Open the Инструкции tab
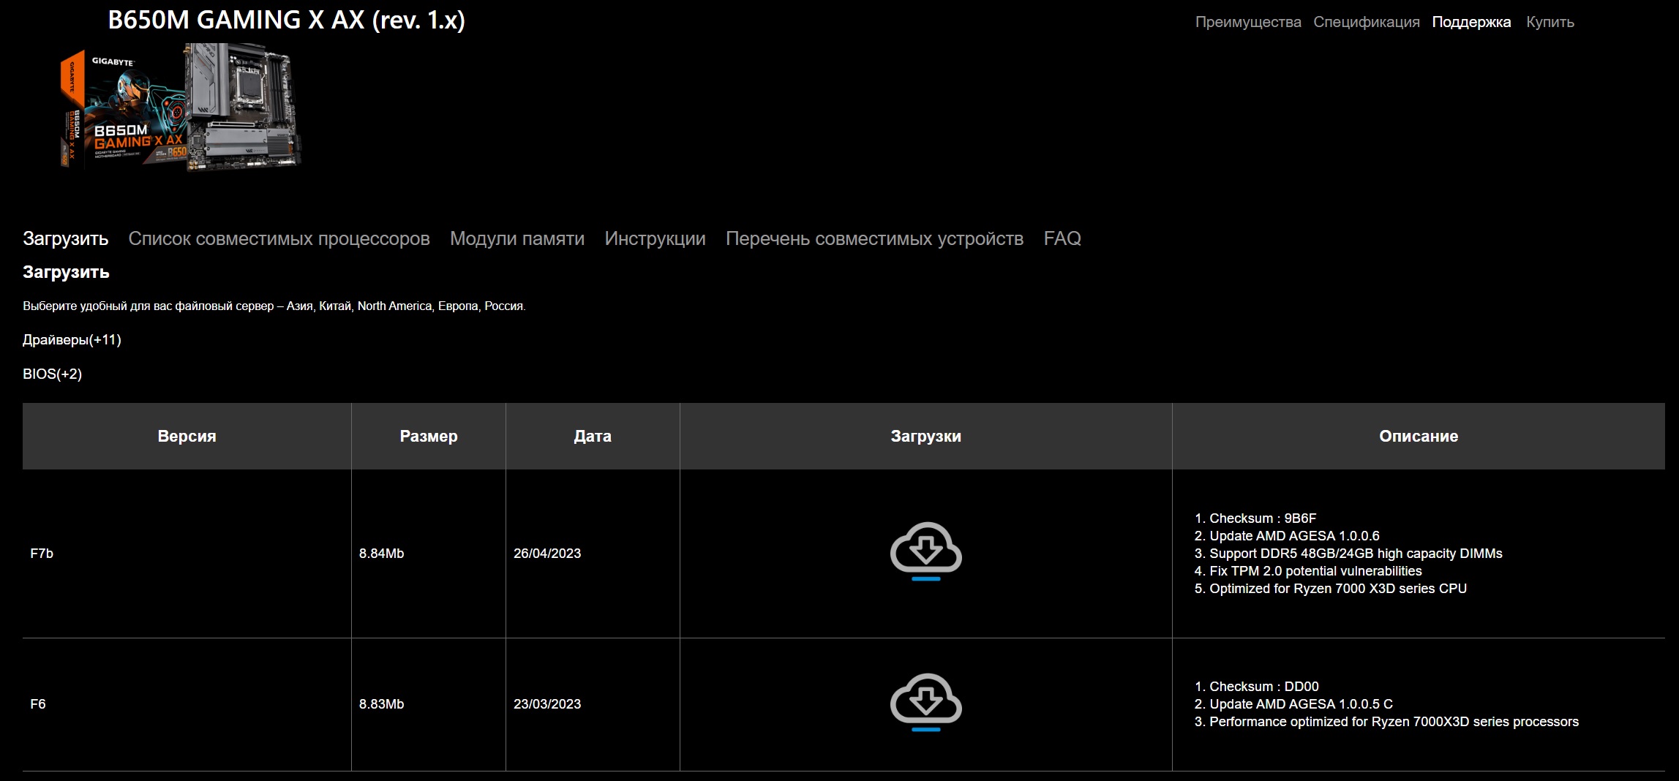The width and height of the screenshot is (1679, 781). (x=656, y=238)
